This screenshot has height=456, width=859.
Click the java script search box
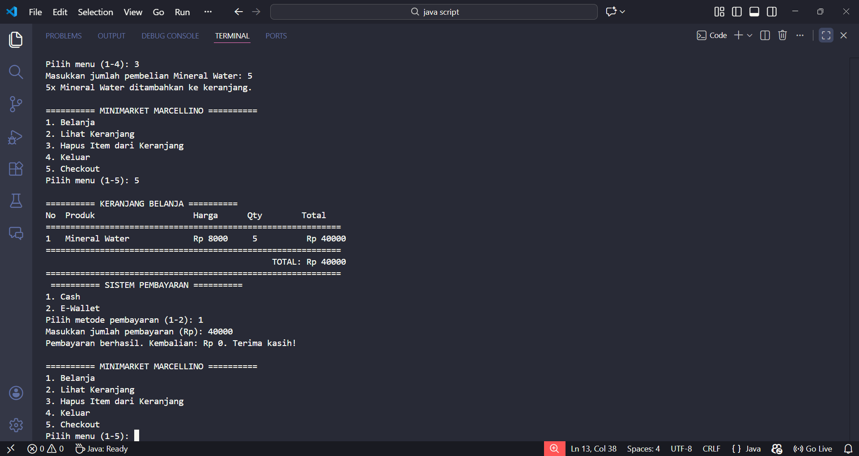(x=434, y=12)
